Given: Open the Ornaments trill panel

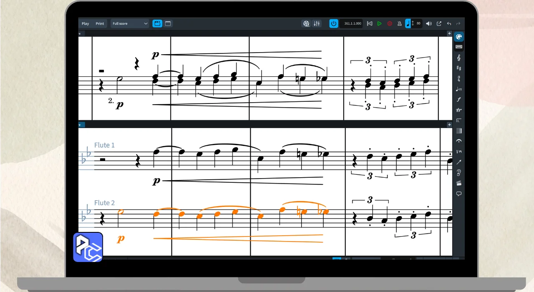Looking at the screenshot, I should coord(459,110).
